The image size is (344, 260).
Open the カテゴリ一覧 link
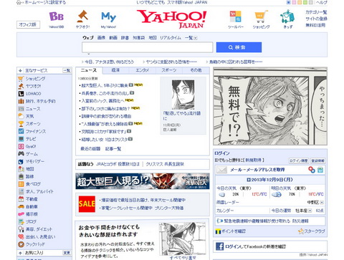316,12
